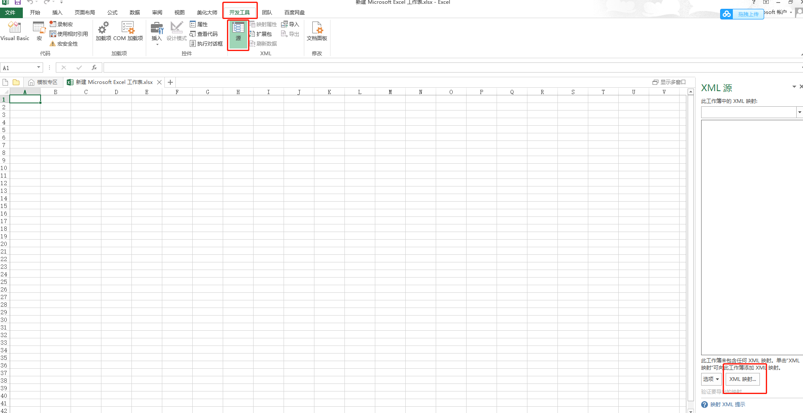The width and height of the screenshot is (803, 413).
Task: Open the 百度网盘 tab
Action: 294,13
